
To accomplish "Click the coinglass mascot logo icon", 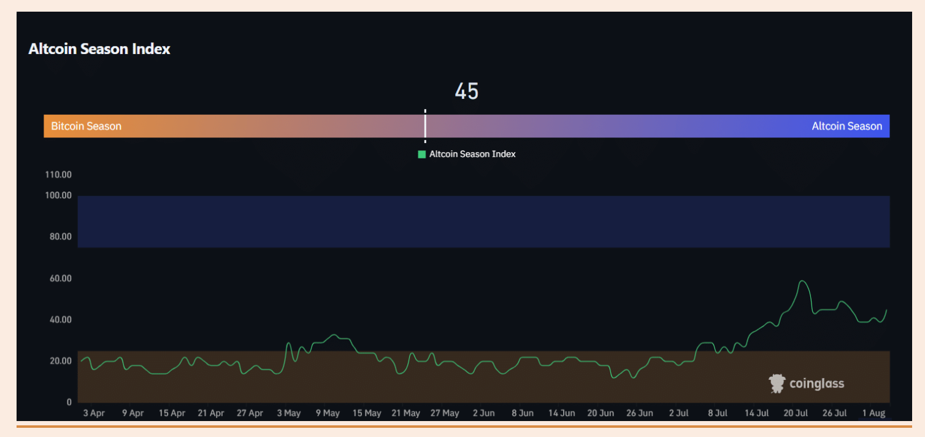I will [777, 384].
